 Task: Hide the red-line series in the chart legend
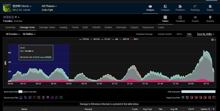click(95, 39)
